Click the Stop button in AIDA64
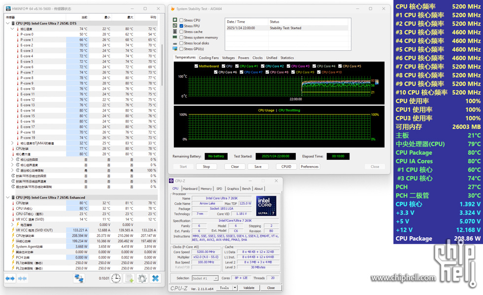 pos(207,166)
